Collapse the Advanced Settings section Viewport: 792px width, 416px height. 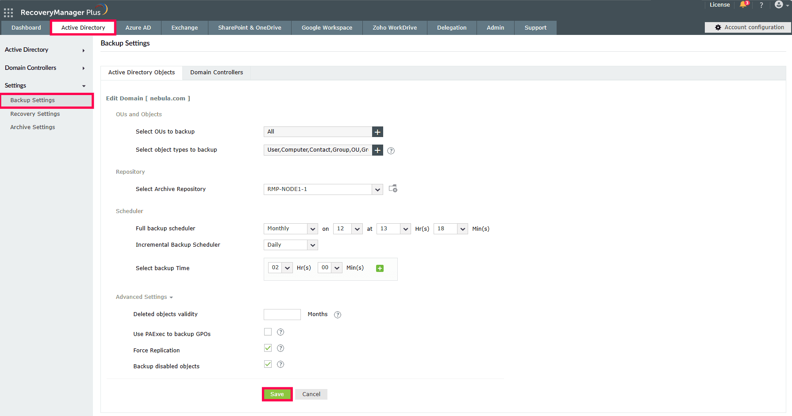[144, 297]
